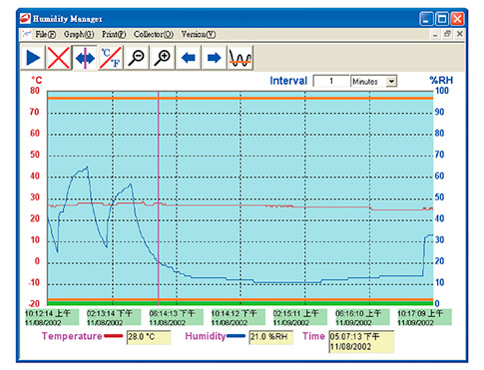Click the 06:14:13 11/08/2002 time label
Screen dimensions: 484x370
(176, 317)
